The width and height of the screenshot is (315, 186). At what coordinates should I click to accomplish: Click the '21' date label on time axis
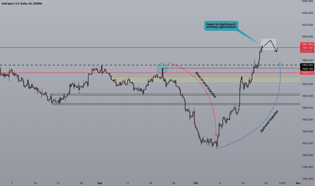pos(58,183)
